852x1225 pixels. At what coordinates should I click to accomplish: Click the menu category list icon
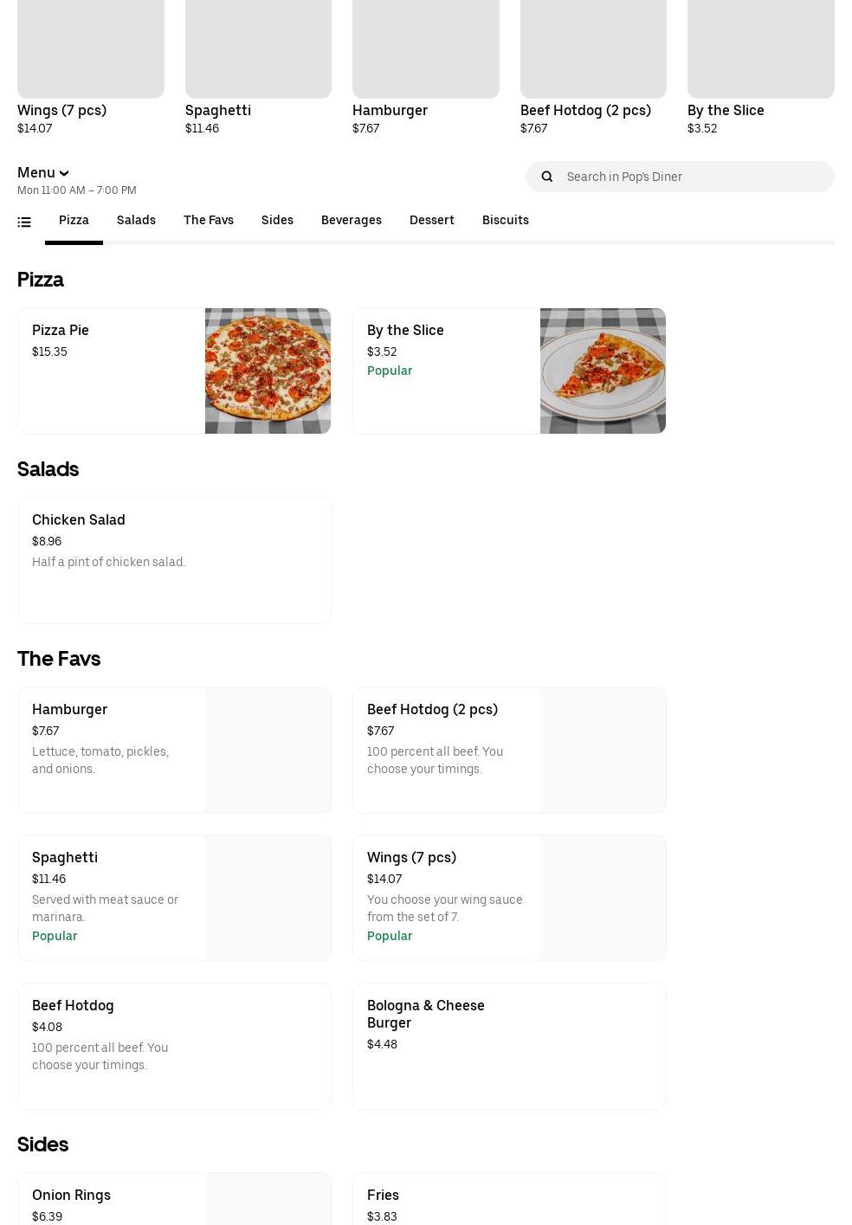pos(24,222)
